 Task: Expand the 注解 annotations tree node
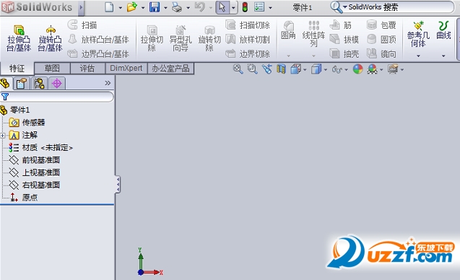(3, 135)
